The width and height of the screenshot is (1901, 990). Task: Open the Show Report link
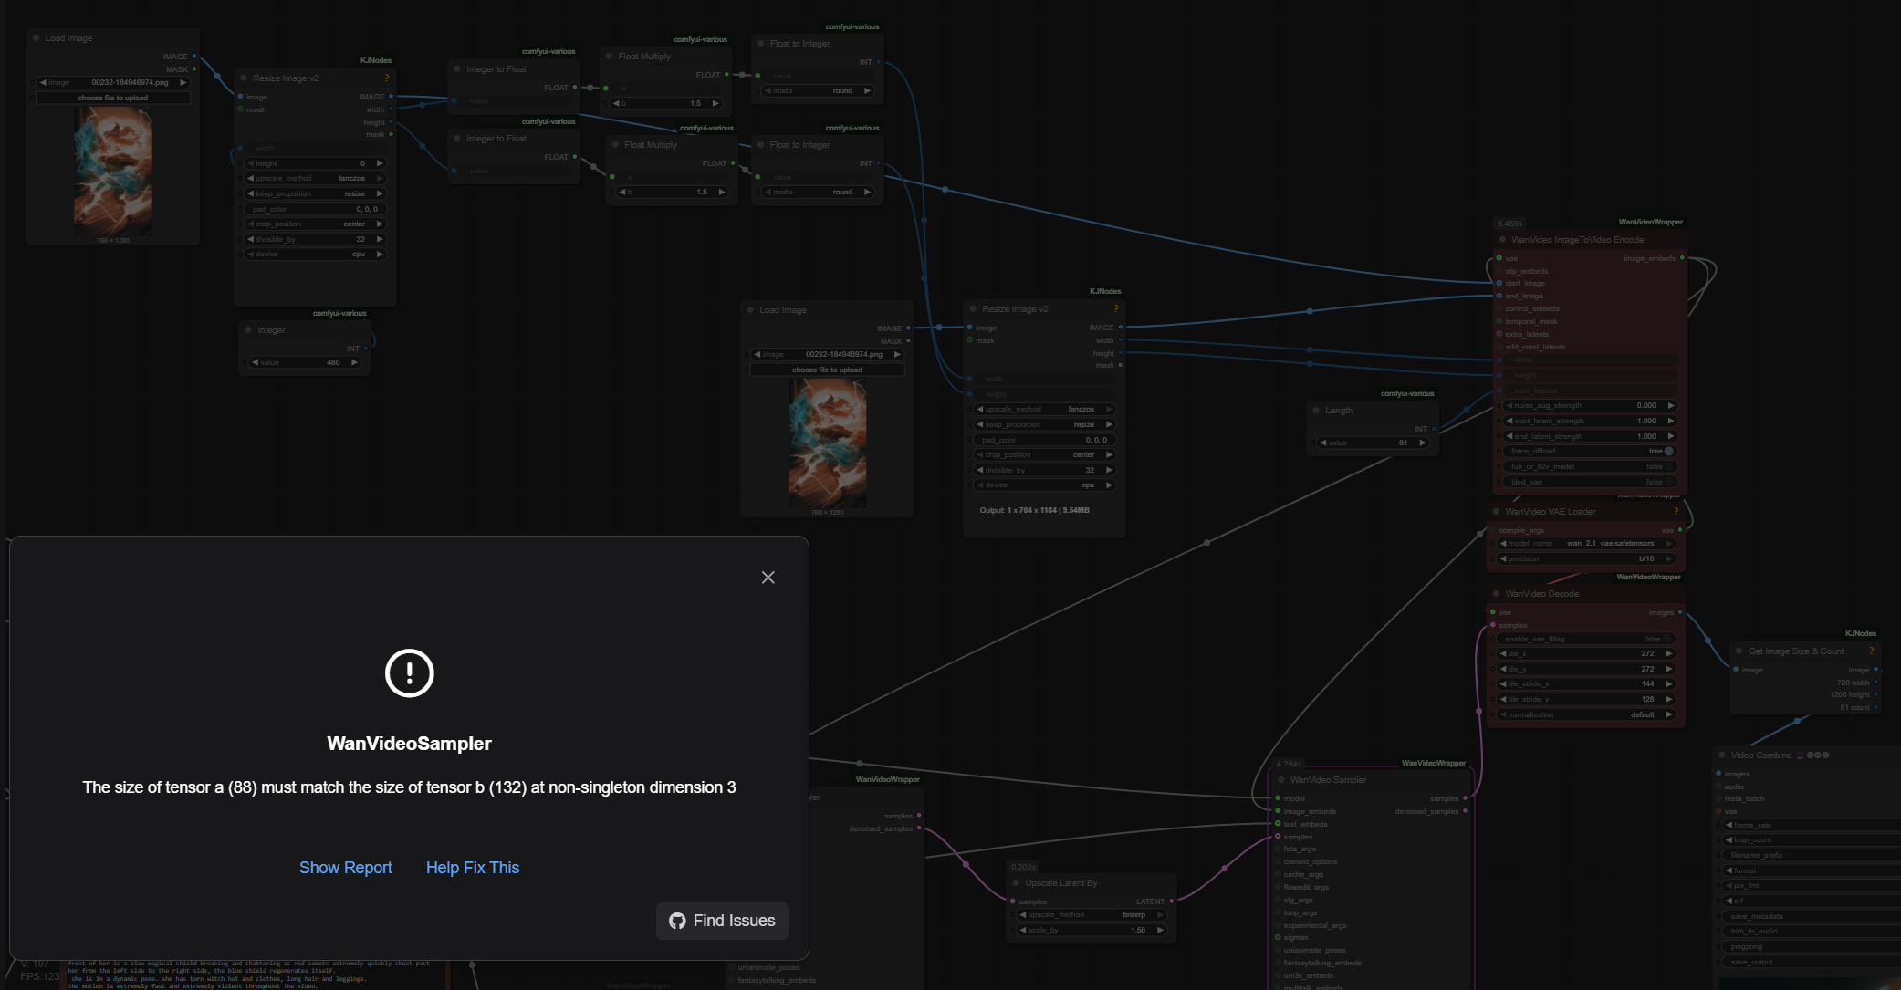click(345, 868)
